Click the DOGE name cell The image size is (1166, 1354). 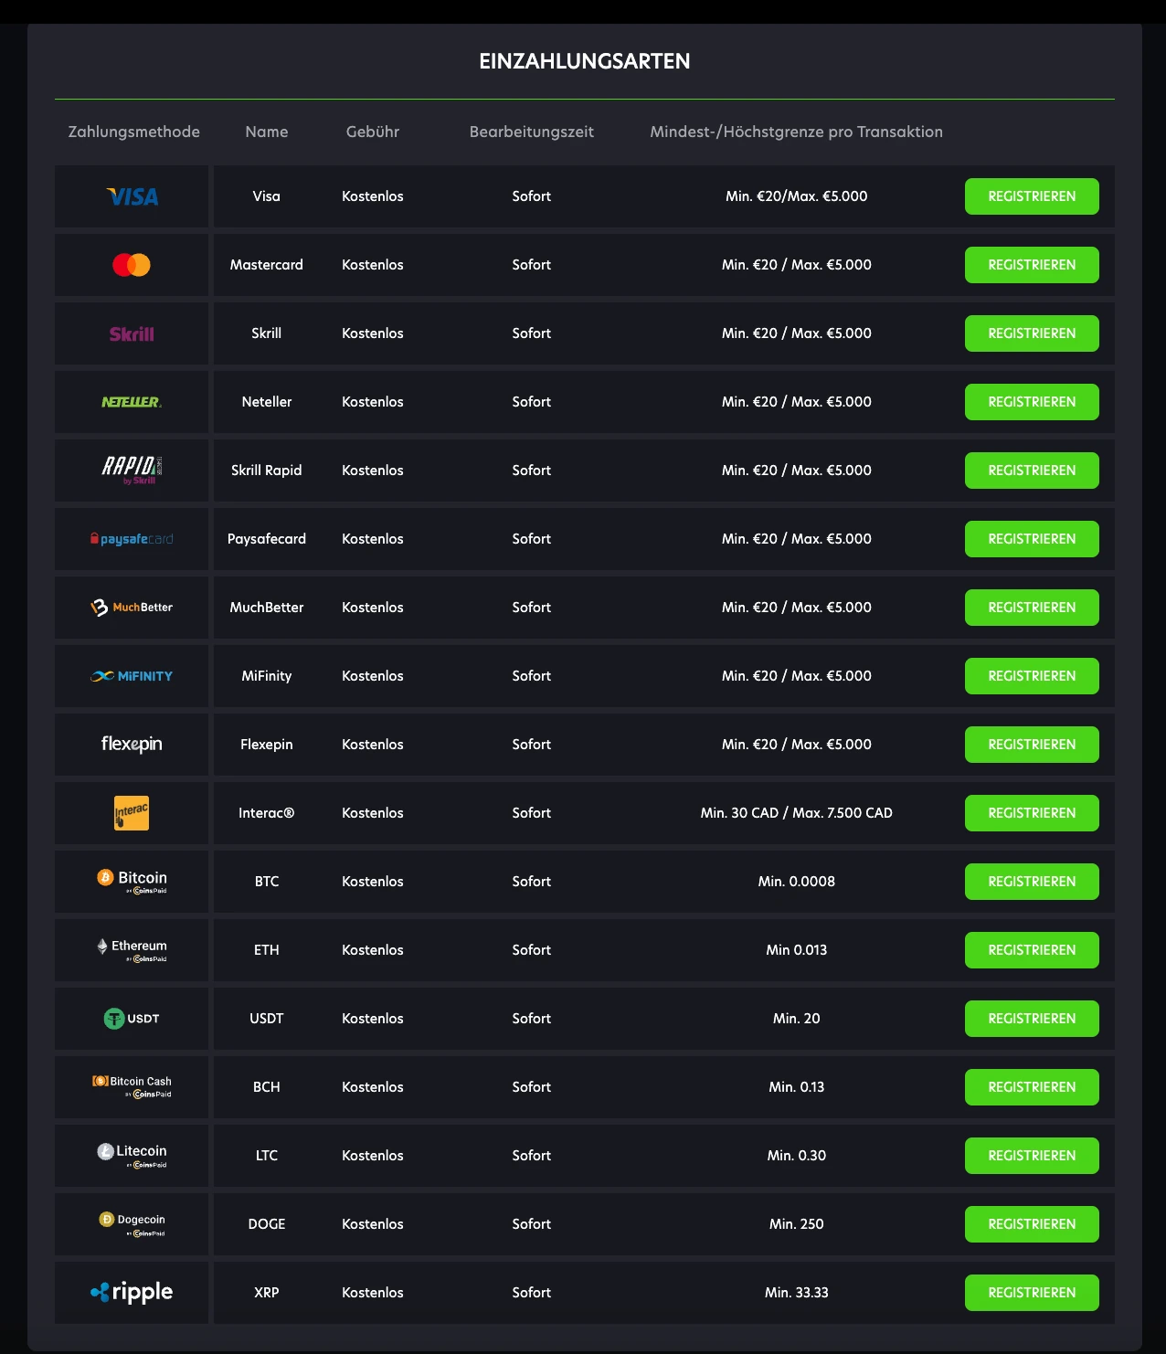pyautogui.click(x=267, y=1224)
